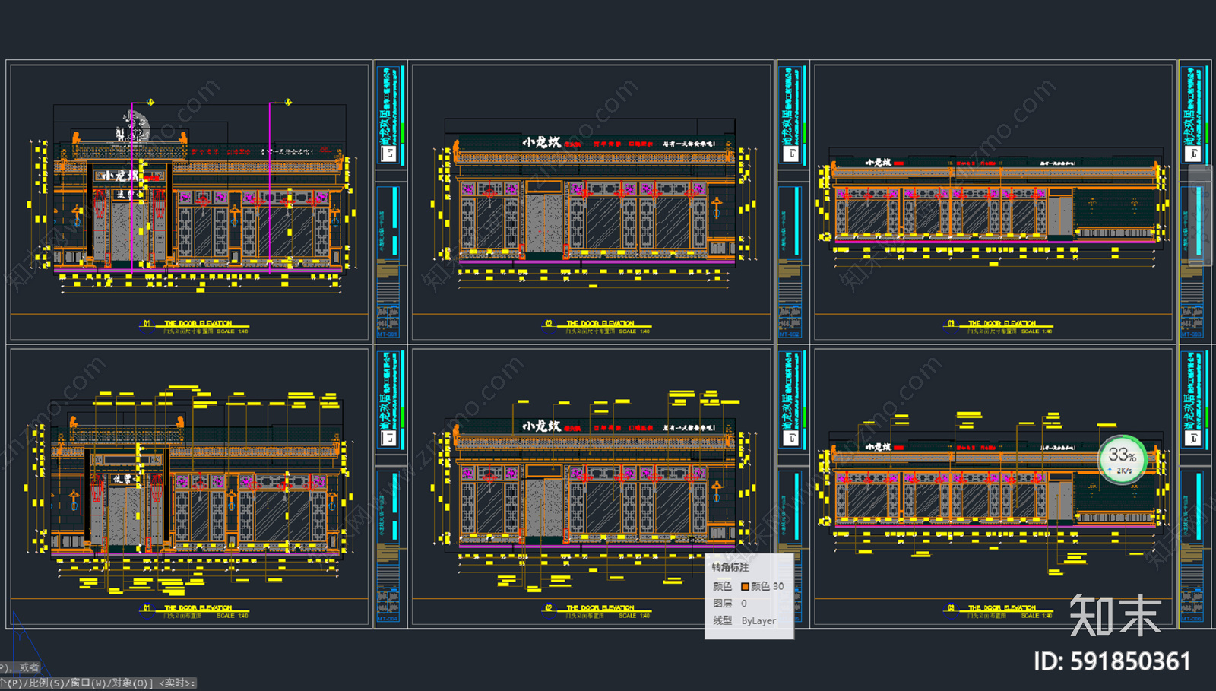
Task: Click the 图层 0 property row
Action: 730,603
